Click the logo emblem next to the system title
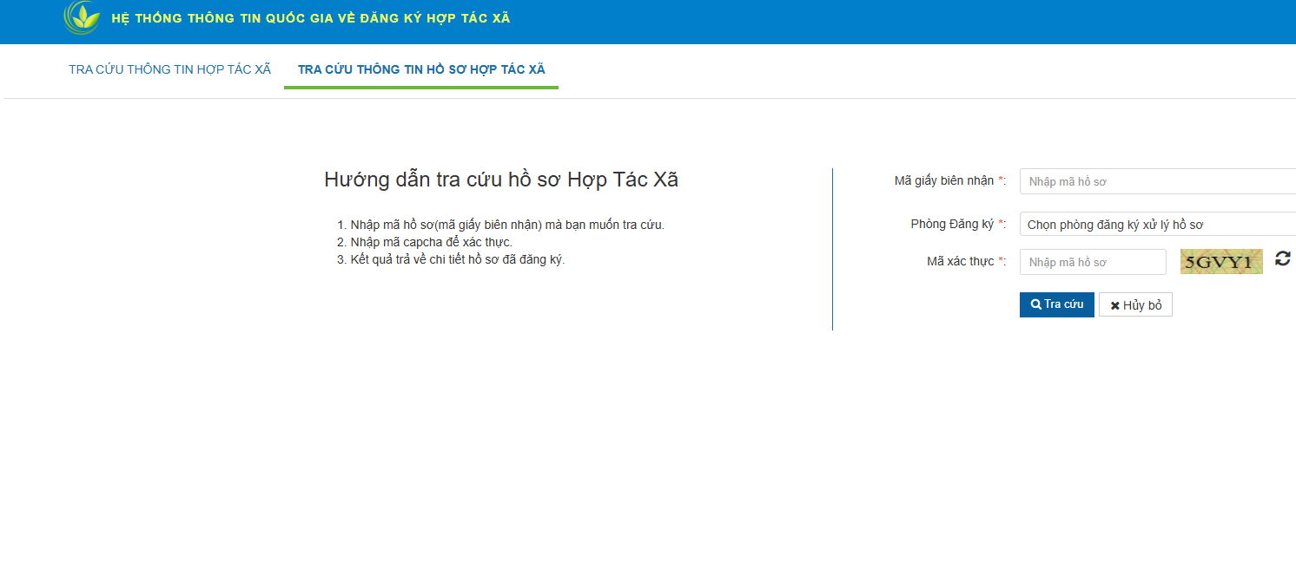This screenshot has width=1296, height=562. click(83, 16)
